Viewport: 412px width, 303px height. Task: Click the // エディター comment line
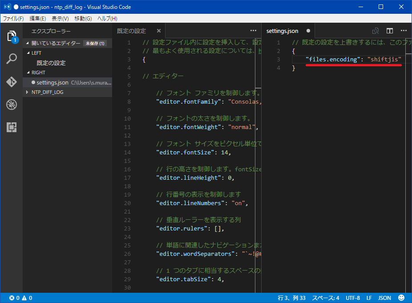(x=163, y=76)
